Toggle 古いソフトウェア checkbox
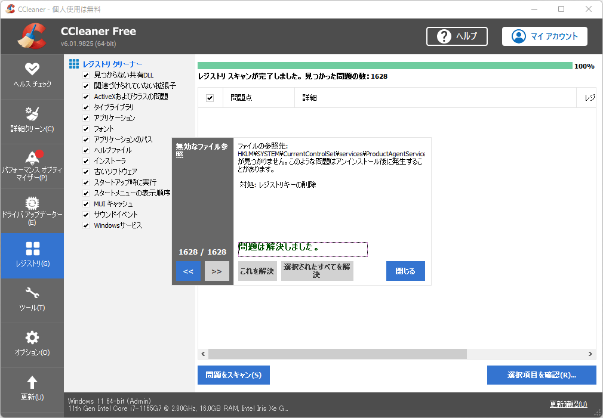603x418 pixels. click(86, 172)
